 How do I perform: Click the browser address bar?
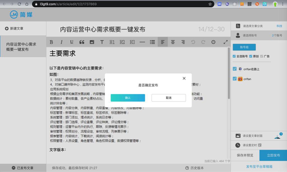pyautogui.click(x=123, y=4)
